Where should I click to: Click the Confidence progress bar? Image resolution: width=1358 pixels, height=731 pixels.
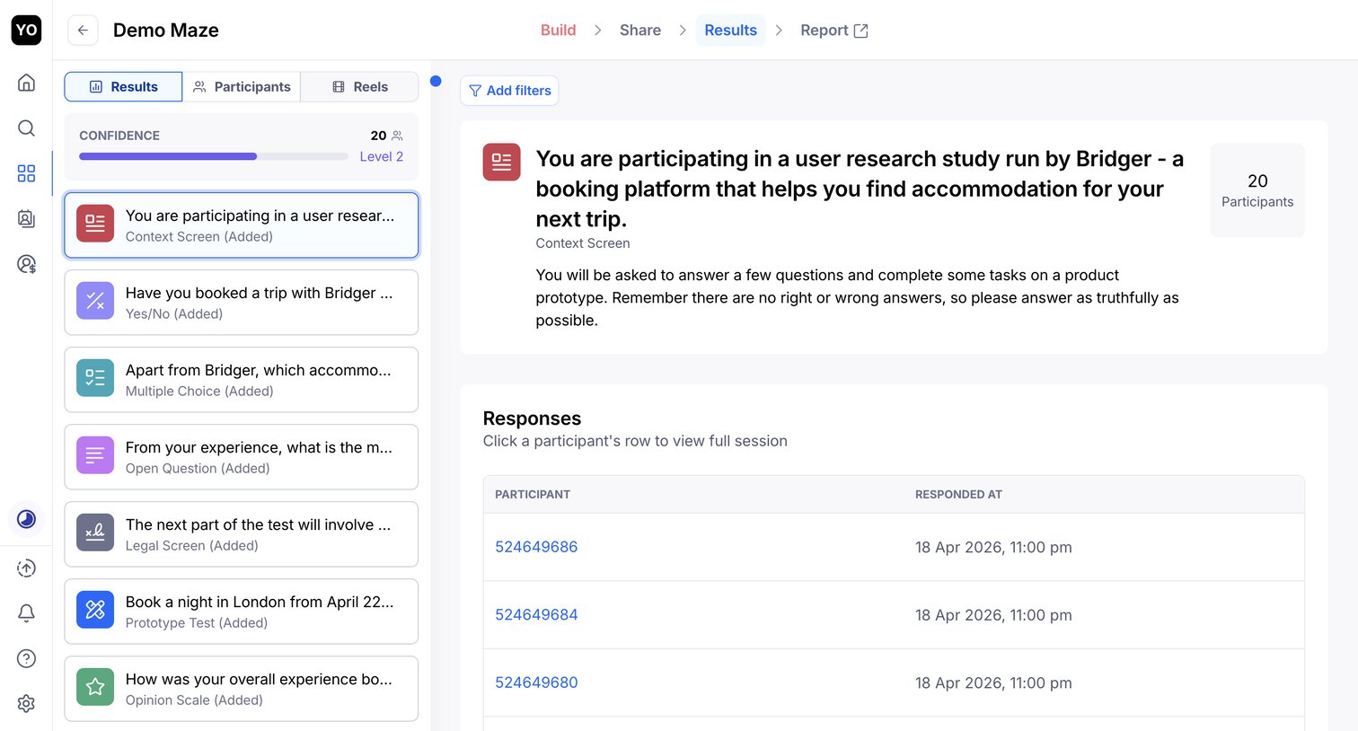pyautogui.click(x=214, y=156)
